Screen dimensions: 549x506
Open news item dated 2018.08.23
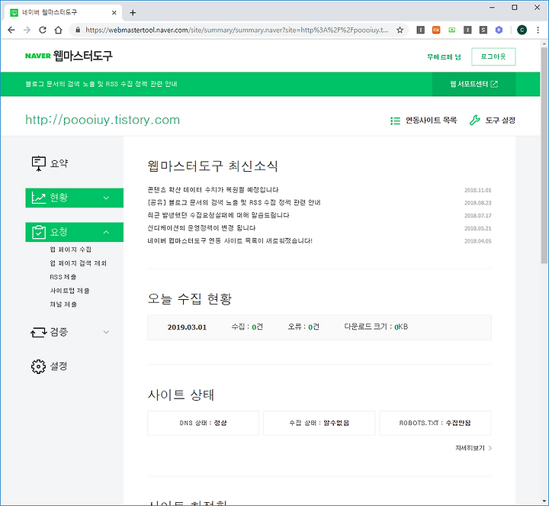[234, 202]
